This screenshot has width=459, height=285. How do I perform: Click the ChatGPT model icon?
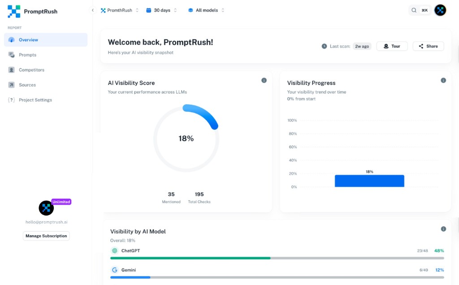(x=115, y=251)
